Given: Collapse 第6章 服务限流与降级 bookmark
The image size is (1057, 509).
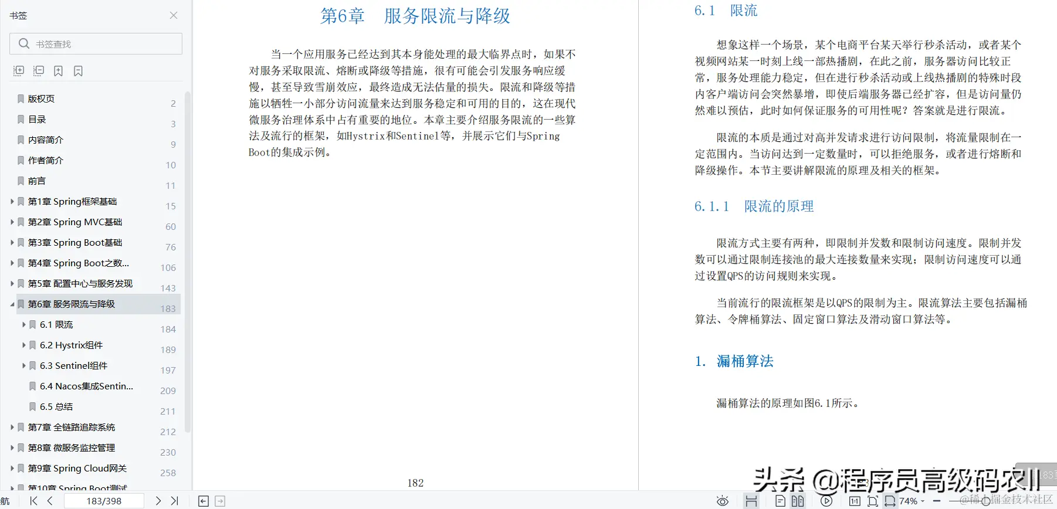Looking at the screenshot, I should tap(12, 304).
